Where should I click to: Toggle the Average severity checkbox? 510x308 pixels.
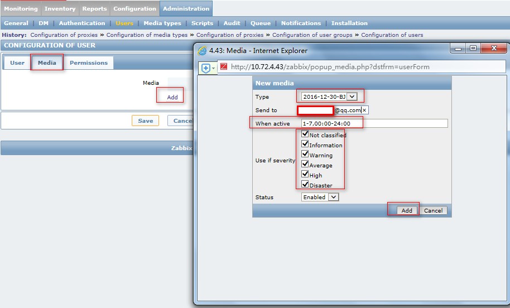click(305, 164)
